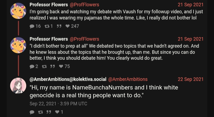Like the first tweet with 247 likes
The image size is (214, 117).
tap(67, 26)
